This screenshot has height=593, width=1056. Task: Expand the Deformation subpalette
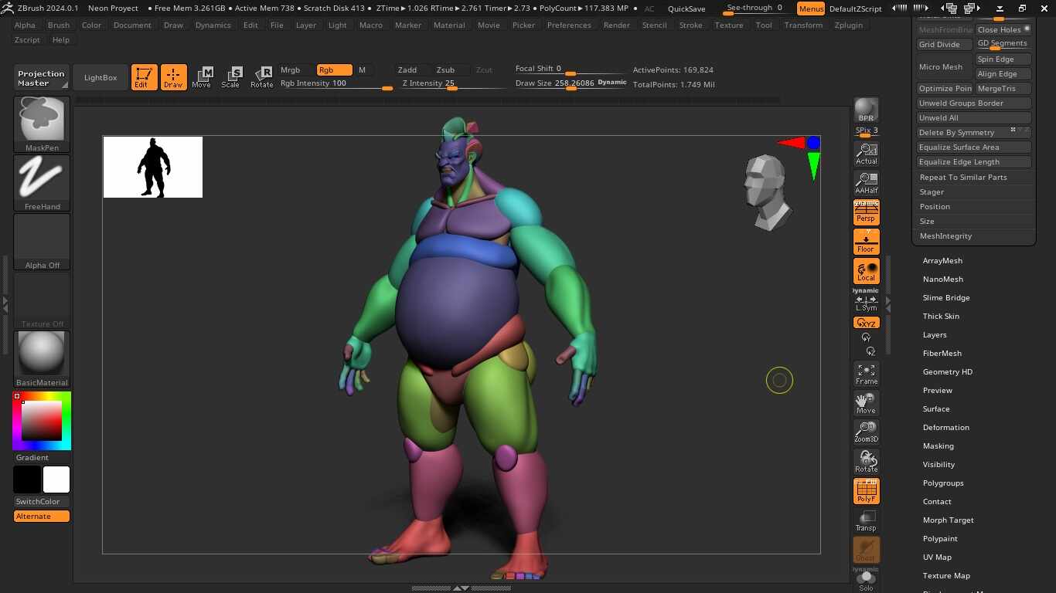point(945,427)
